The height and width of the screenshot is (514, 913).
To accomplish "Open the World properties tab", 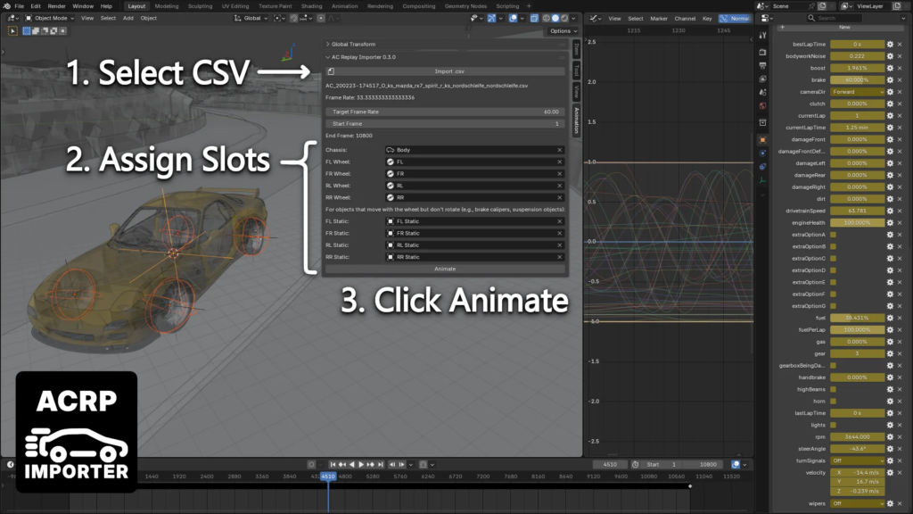I will [x=763, y=106].
